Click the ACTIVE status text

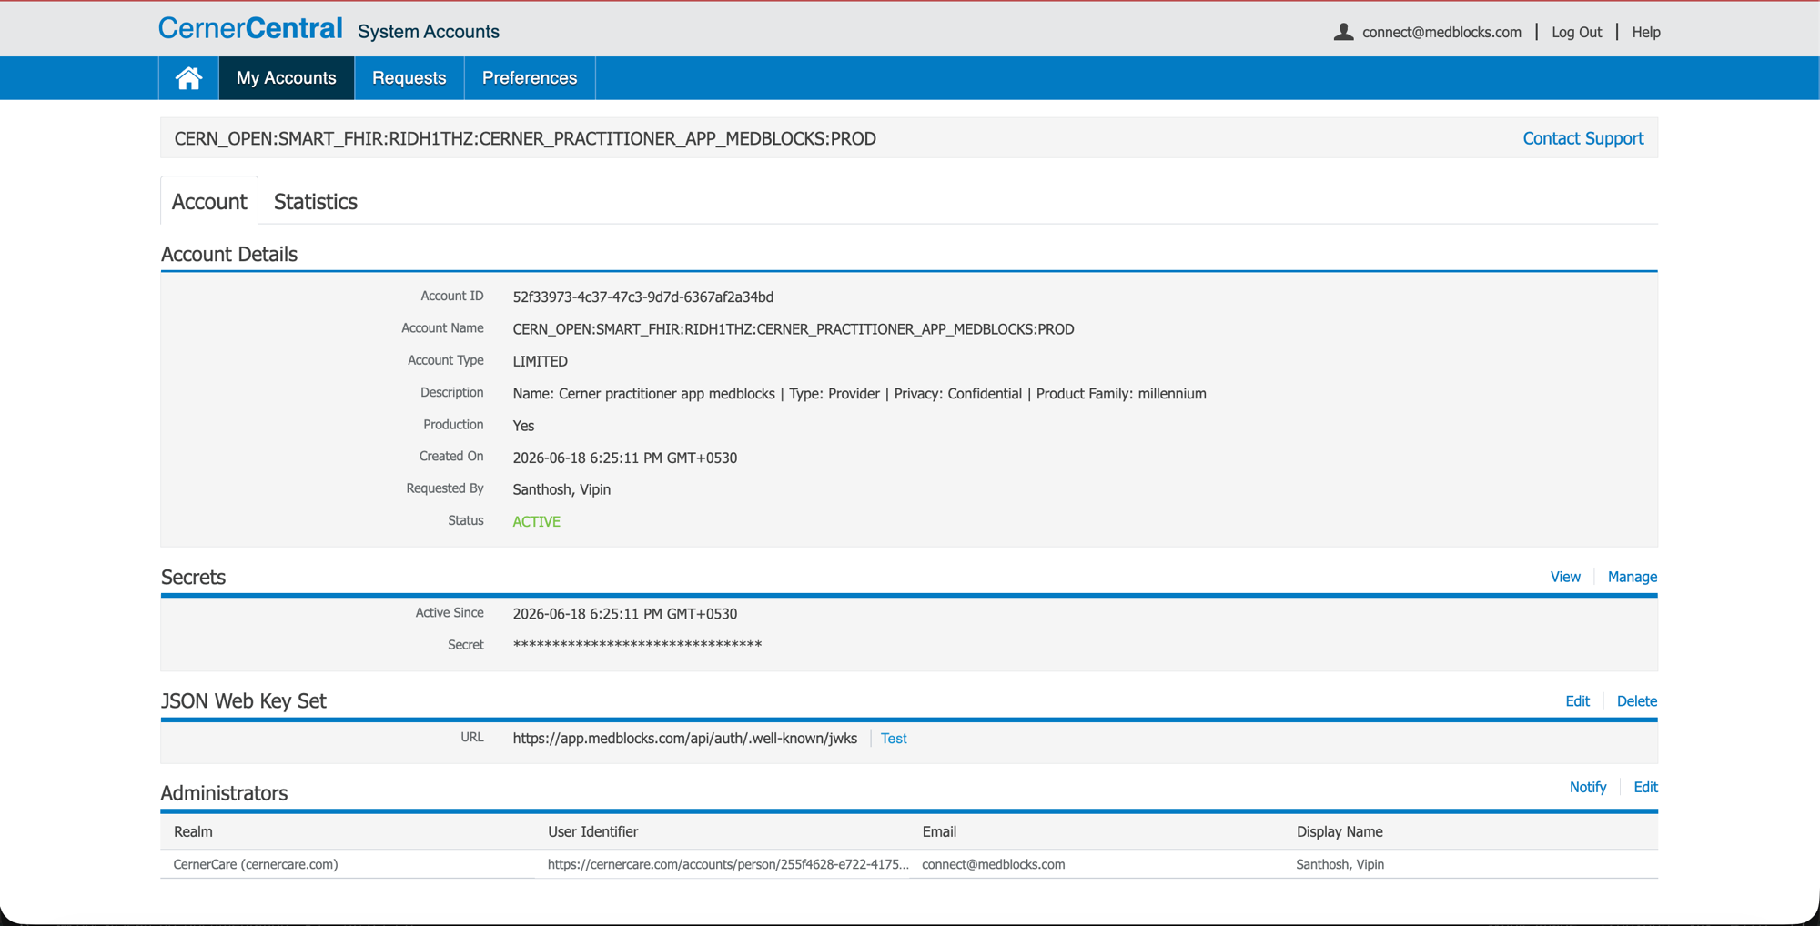(x=536, y=521)
